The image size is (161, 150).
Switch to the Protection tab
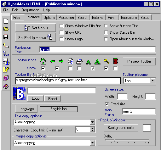(x=66, y=18)
